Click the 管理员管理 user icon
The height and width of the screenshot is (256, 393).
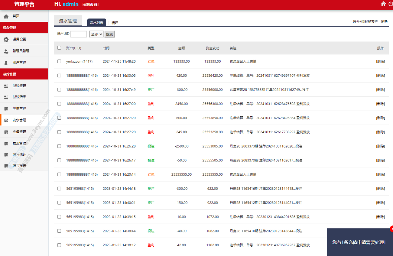6,51
